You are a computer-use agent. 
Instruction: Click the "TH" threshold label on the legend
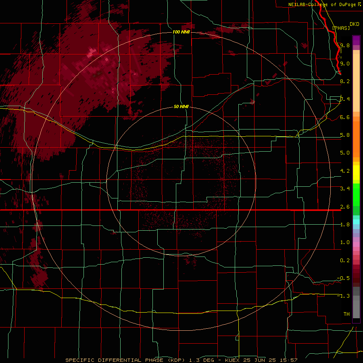pyautogui.click(x=346, y=314)
